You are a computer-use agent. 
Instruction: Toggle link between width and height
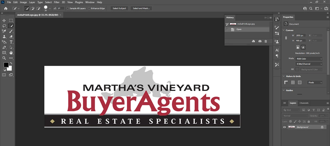(286, 38)
